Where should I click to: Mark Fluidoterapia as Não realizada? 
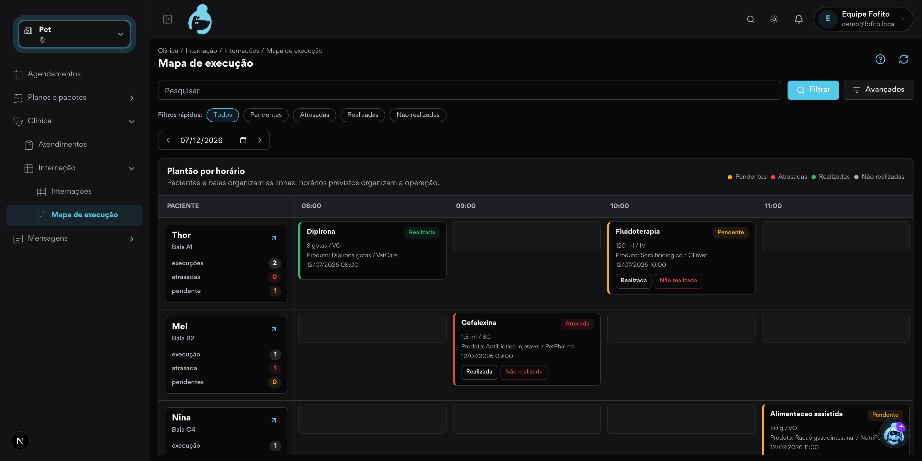(x=678, y=281)
